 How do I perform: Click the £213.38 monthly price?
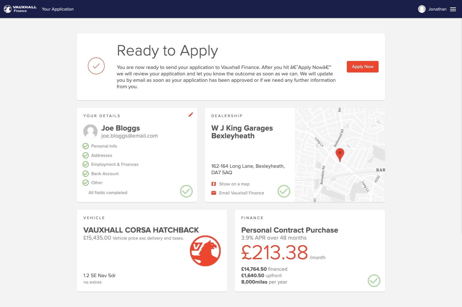pyautogui.click(x=275, y=252)
